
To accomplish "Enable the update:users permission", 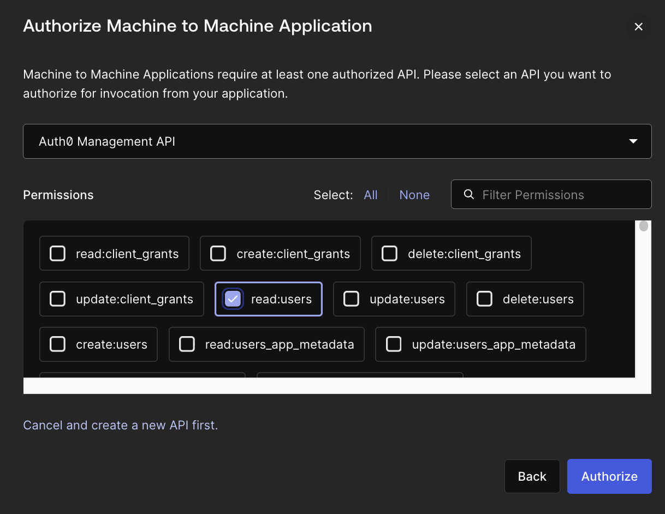I will [x=351, y=299].
